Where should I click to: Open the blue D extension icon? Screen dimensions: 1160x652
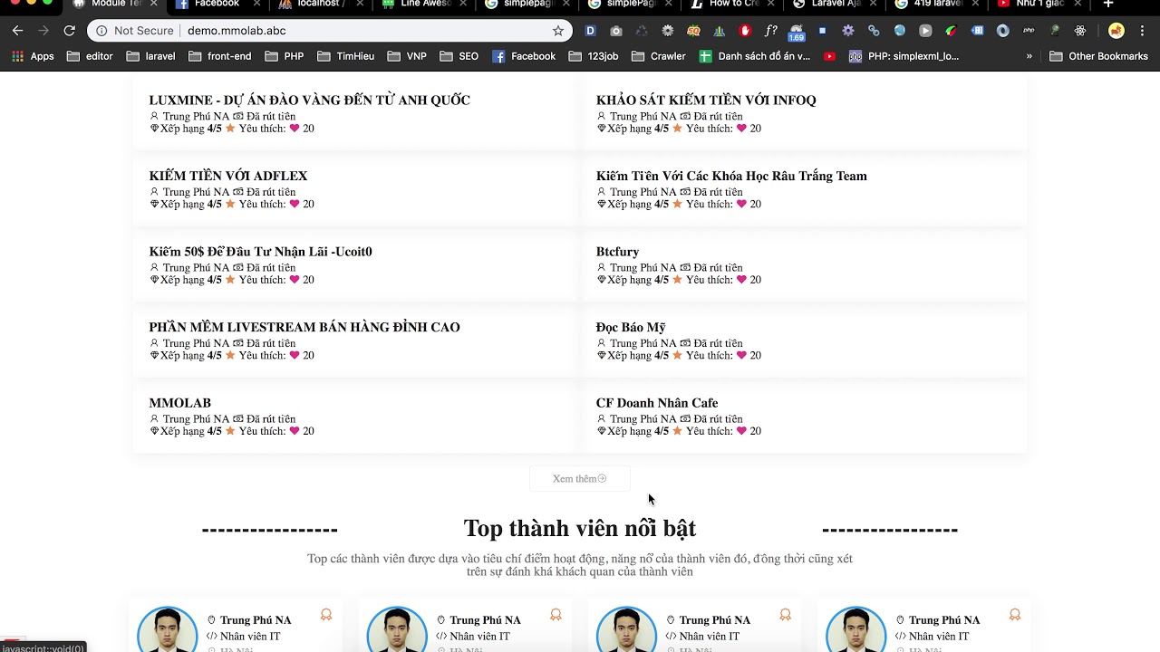click(x=590, y=31)
